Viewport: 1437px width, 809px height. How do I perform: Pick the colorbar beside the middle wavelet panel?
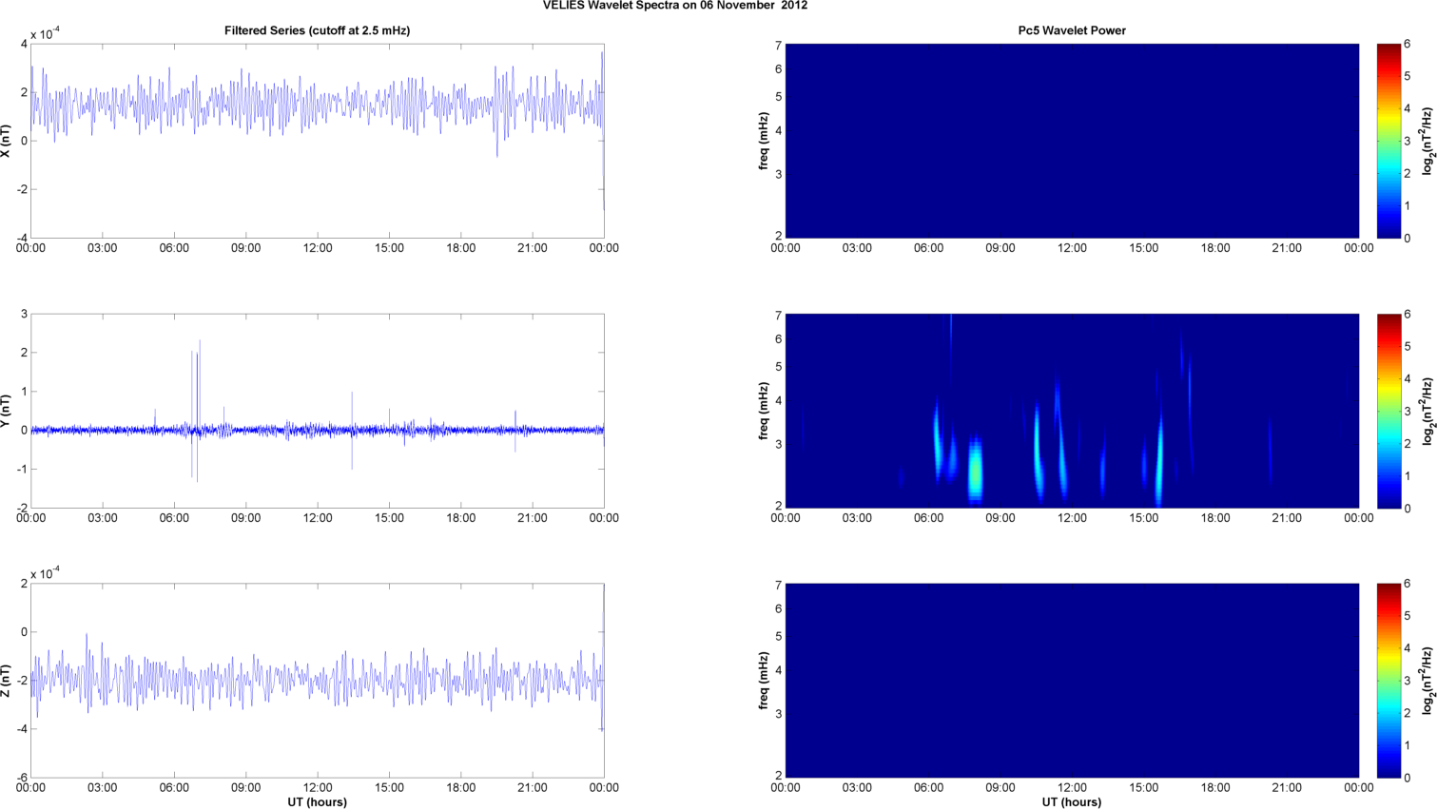pos(1388,411)
